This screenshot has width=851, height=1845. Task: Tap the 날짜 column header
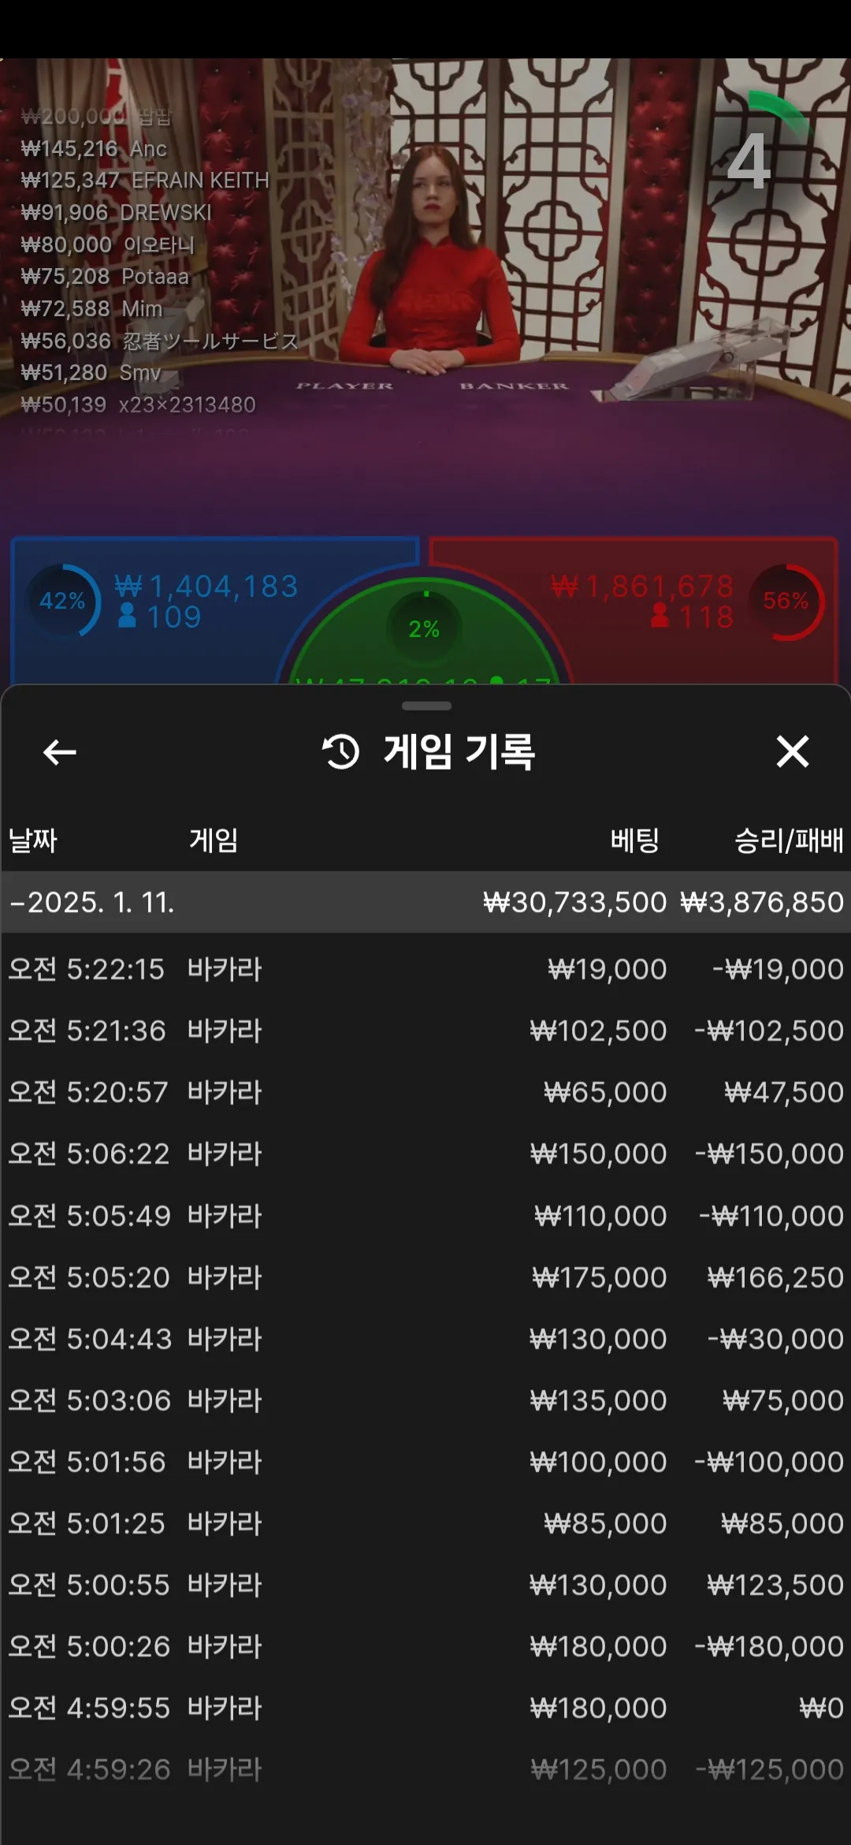click(33, 840)
